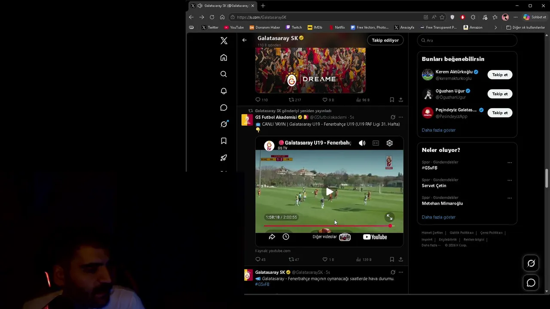
Task: Add this page to browser favorites star
Action: coord(442,17)
